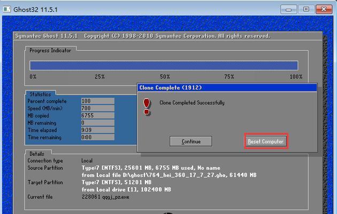The height and width of the screenshot is (214, 337).
Task: Click the Progress Indicator label
Action: coord(50,50)
